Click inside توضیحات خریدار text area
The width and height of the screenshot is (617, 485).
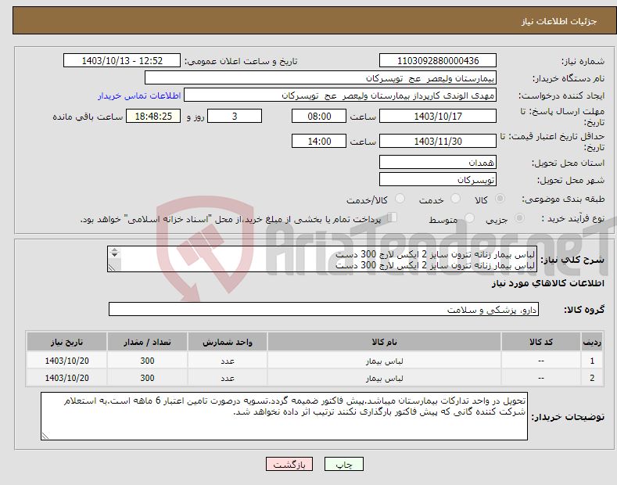point(284,416)
